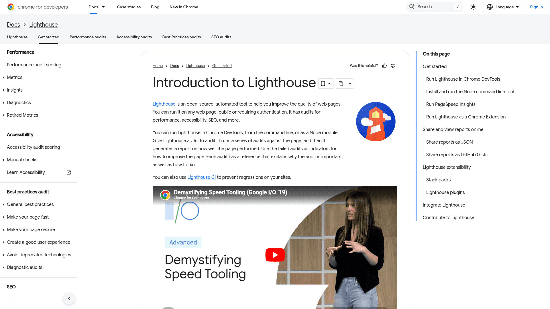Open the Learn Accessibility external link icon
Image resolution: width=550 pixels, height=309 pixels.
pyautogui.click(x=69, y=173)
